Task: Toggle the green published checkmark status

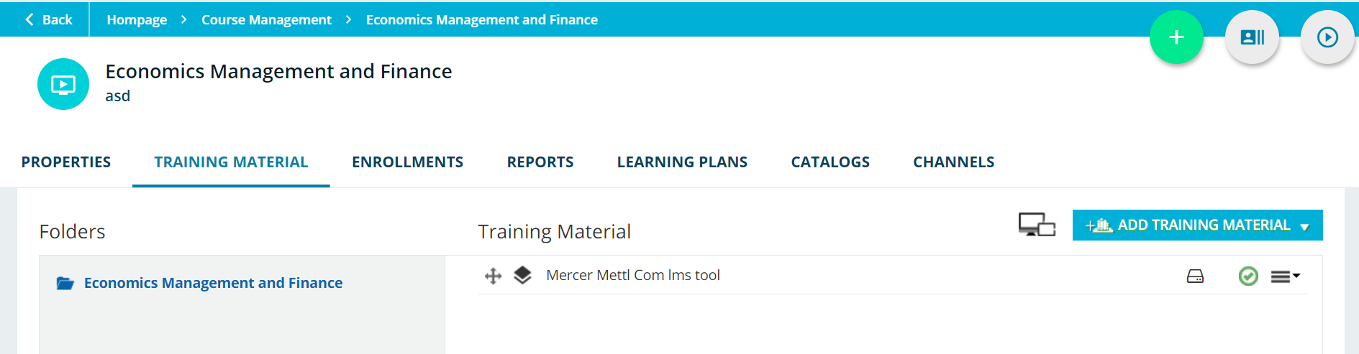Action: (x=1248, y=276)
